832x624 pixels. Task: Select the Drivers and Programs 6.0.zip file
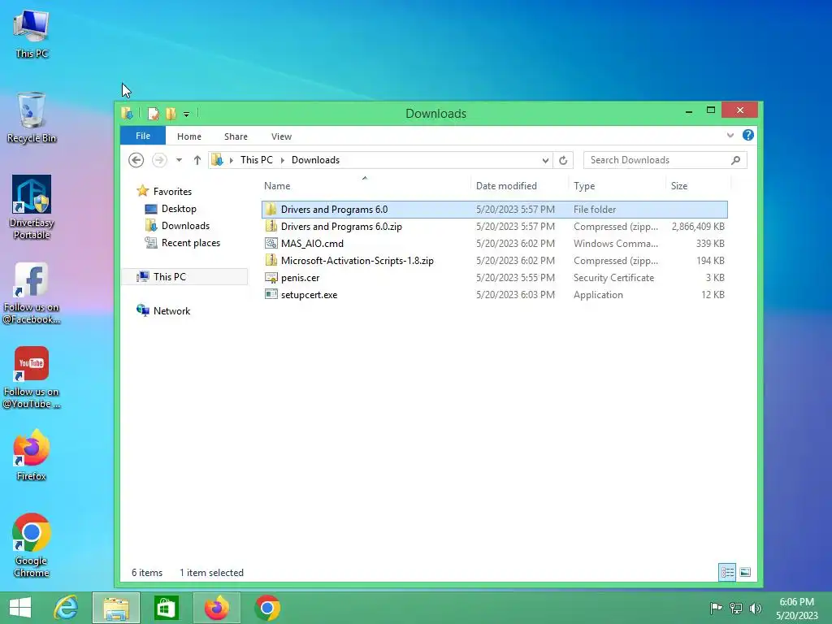494,226
